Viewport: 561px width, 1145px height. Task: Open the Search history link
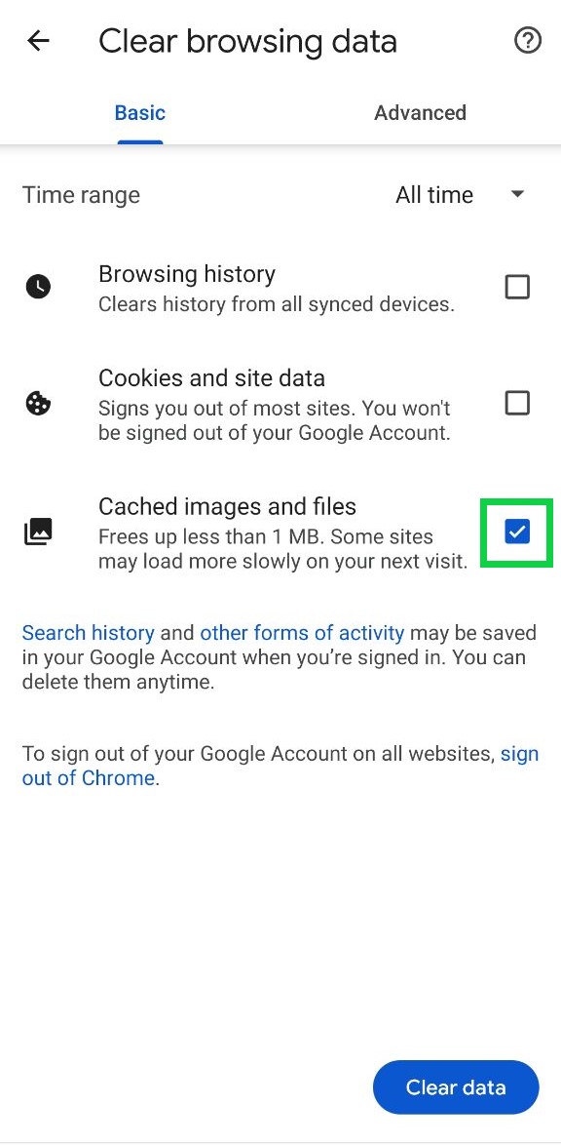click(x=89, y=632)
